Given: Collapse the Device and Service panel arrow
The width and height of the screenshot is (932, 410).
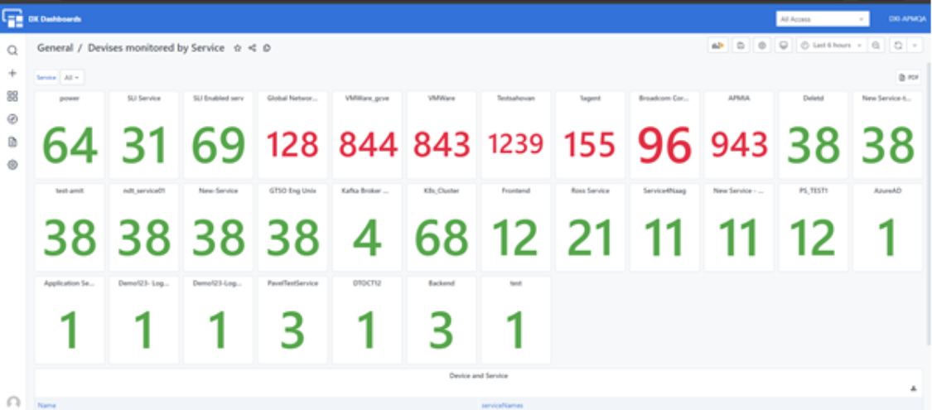Looking at the screenshot, I should click(x=913, y=388).
